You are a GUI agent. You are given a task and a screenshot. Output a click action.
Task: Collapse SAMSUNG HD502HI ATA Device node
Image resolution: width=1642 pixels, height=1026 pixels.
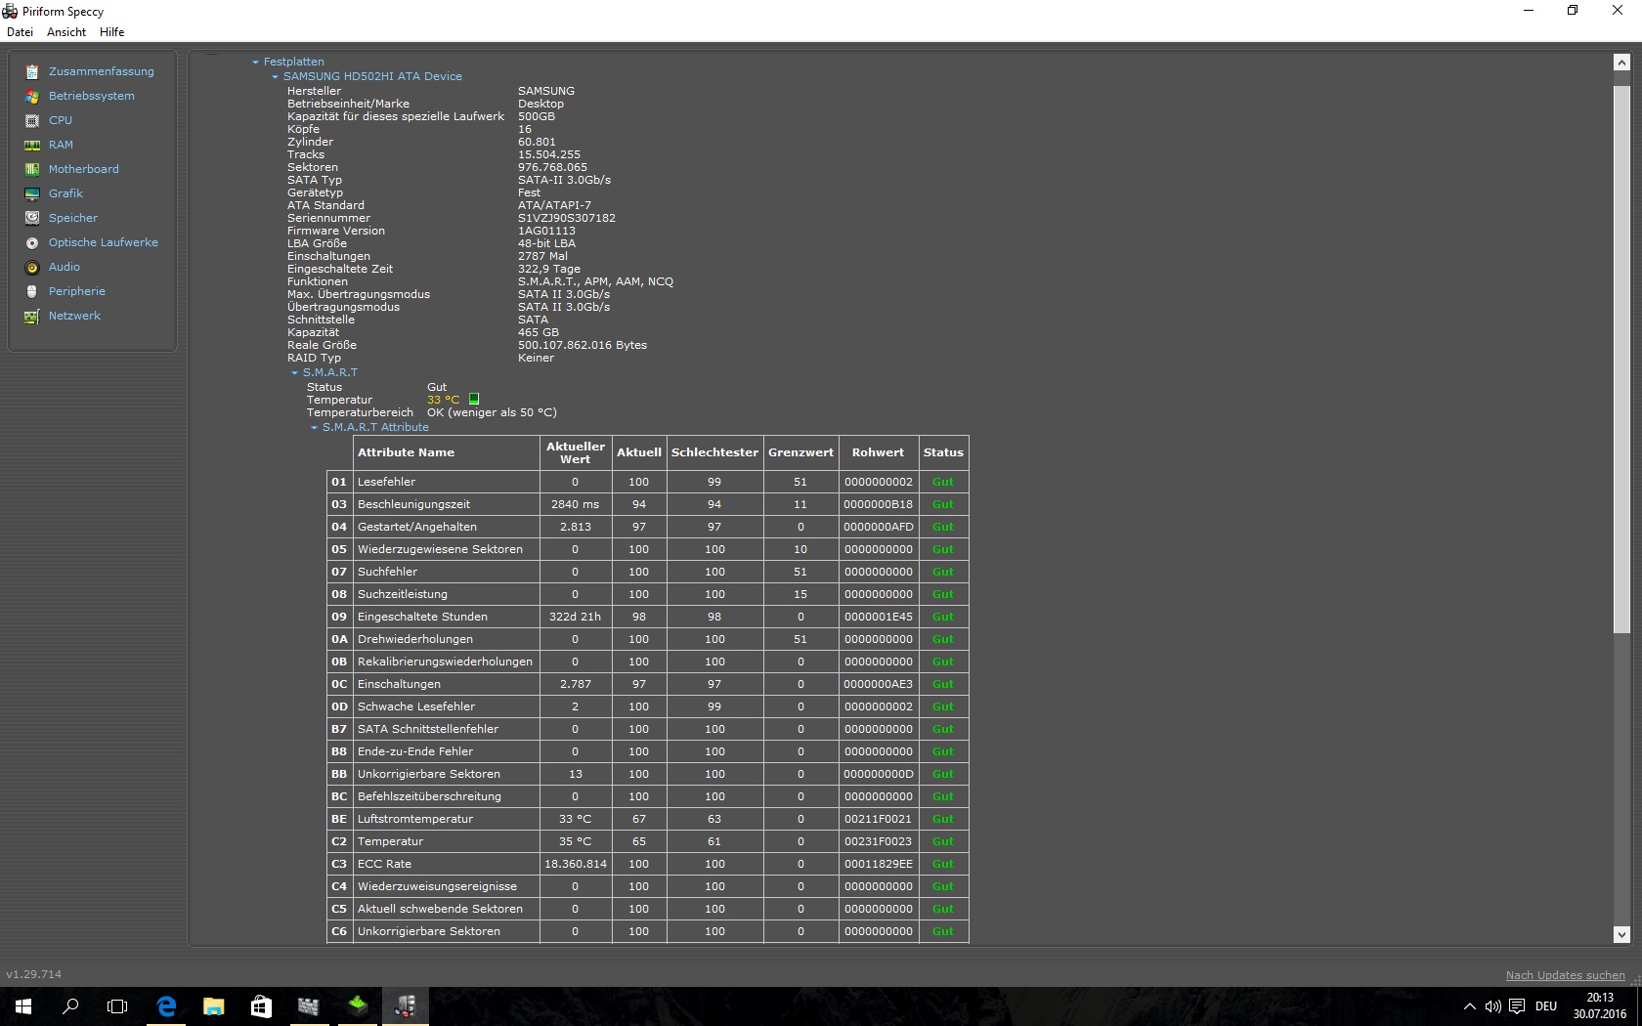tap(276, 77)
